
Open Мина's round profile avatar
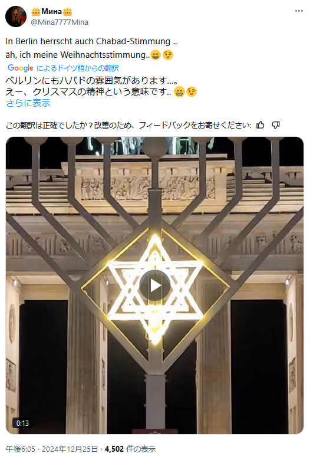(16, 17)
